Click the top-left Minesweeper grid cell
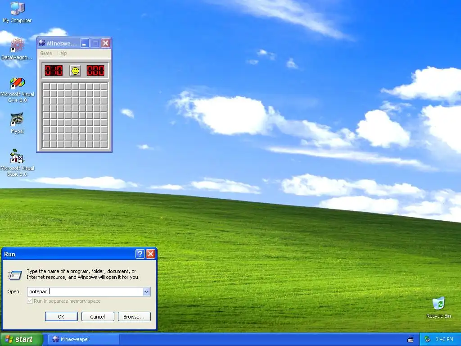Viewport: 461px width, 346px height. click(x=46, y=86)
